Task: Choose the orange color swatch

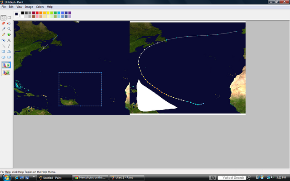Action: click(x=41, y=13)
